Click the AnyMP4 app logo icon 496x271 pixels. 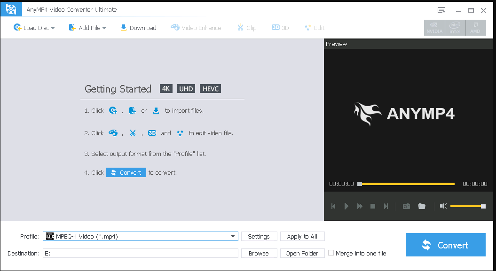click(x=11, y=9)
